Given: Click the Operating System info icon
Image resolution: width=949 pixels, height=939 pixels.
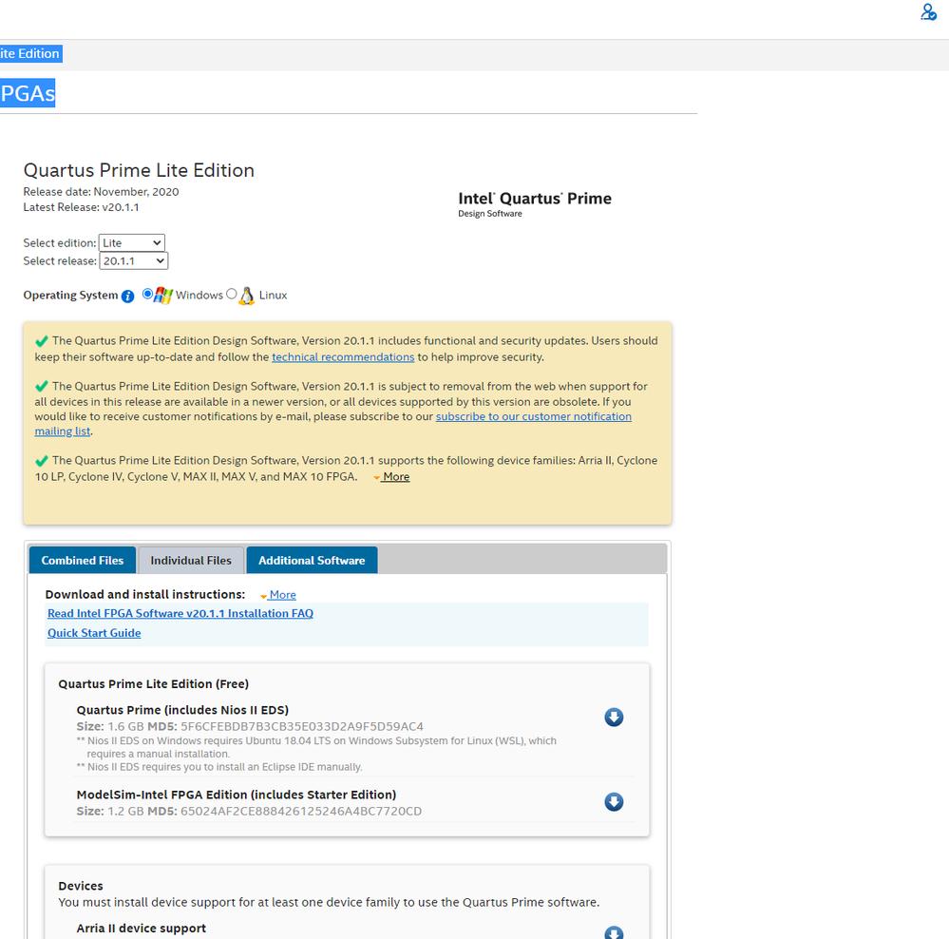Looking at the screenshot, I should (127, 296).
